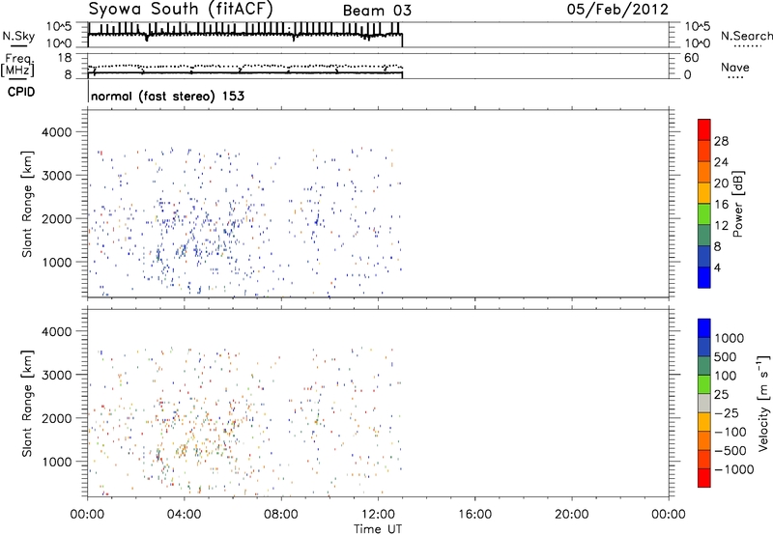Click the '-100' label on Velocity colorbar

pyautogui.click(x=730, y=432)
